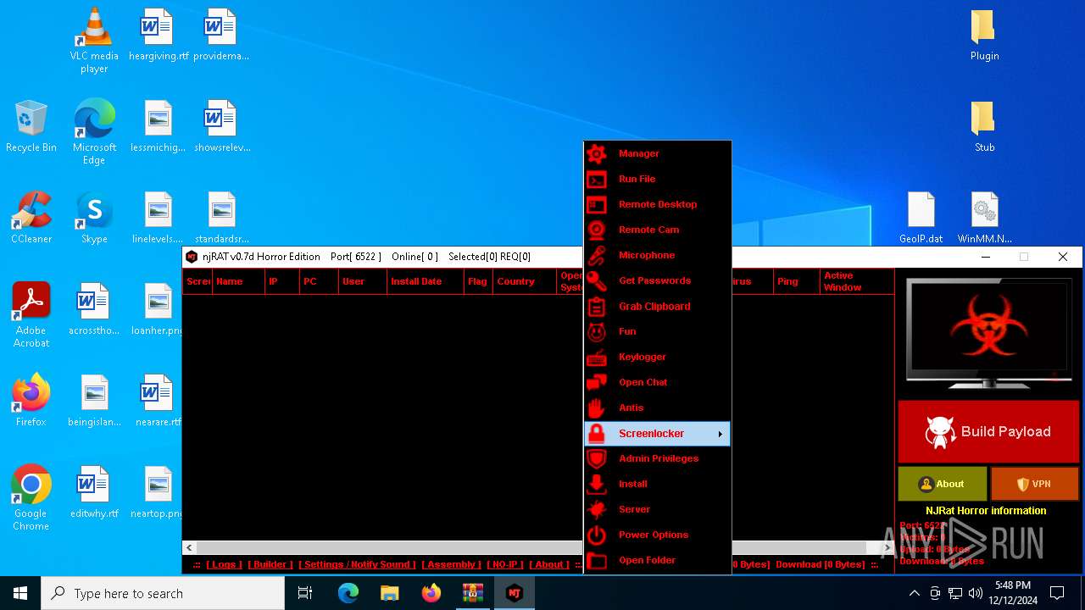1085x610 pixels.
Task: Open the [ NO-IP ] link
Action: [505, 564]
